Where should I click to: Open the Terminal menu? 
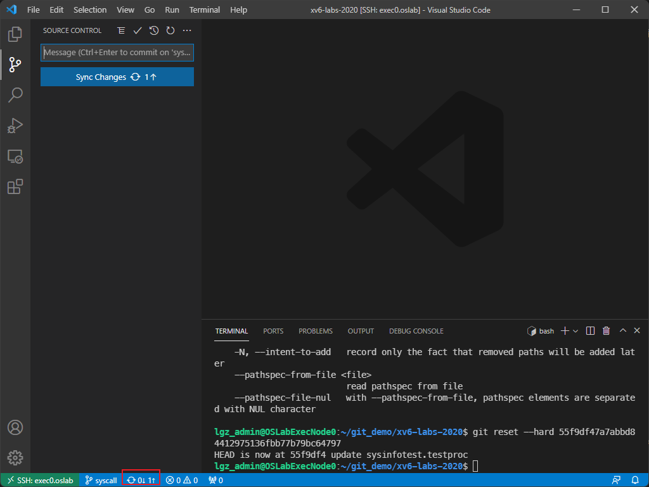click(205, 10)
